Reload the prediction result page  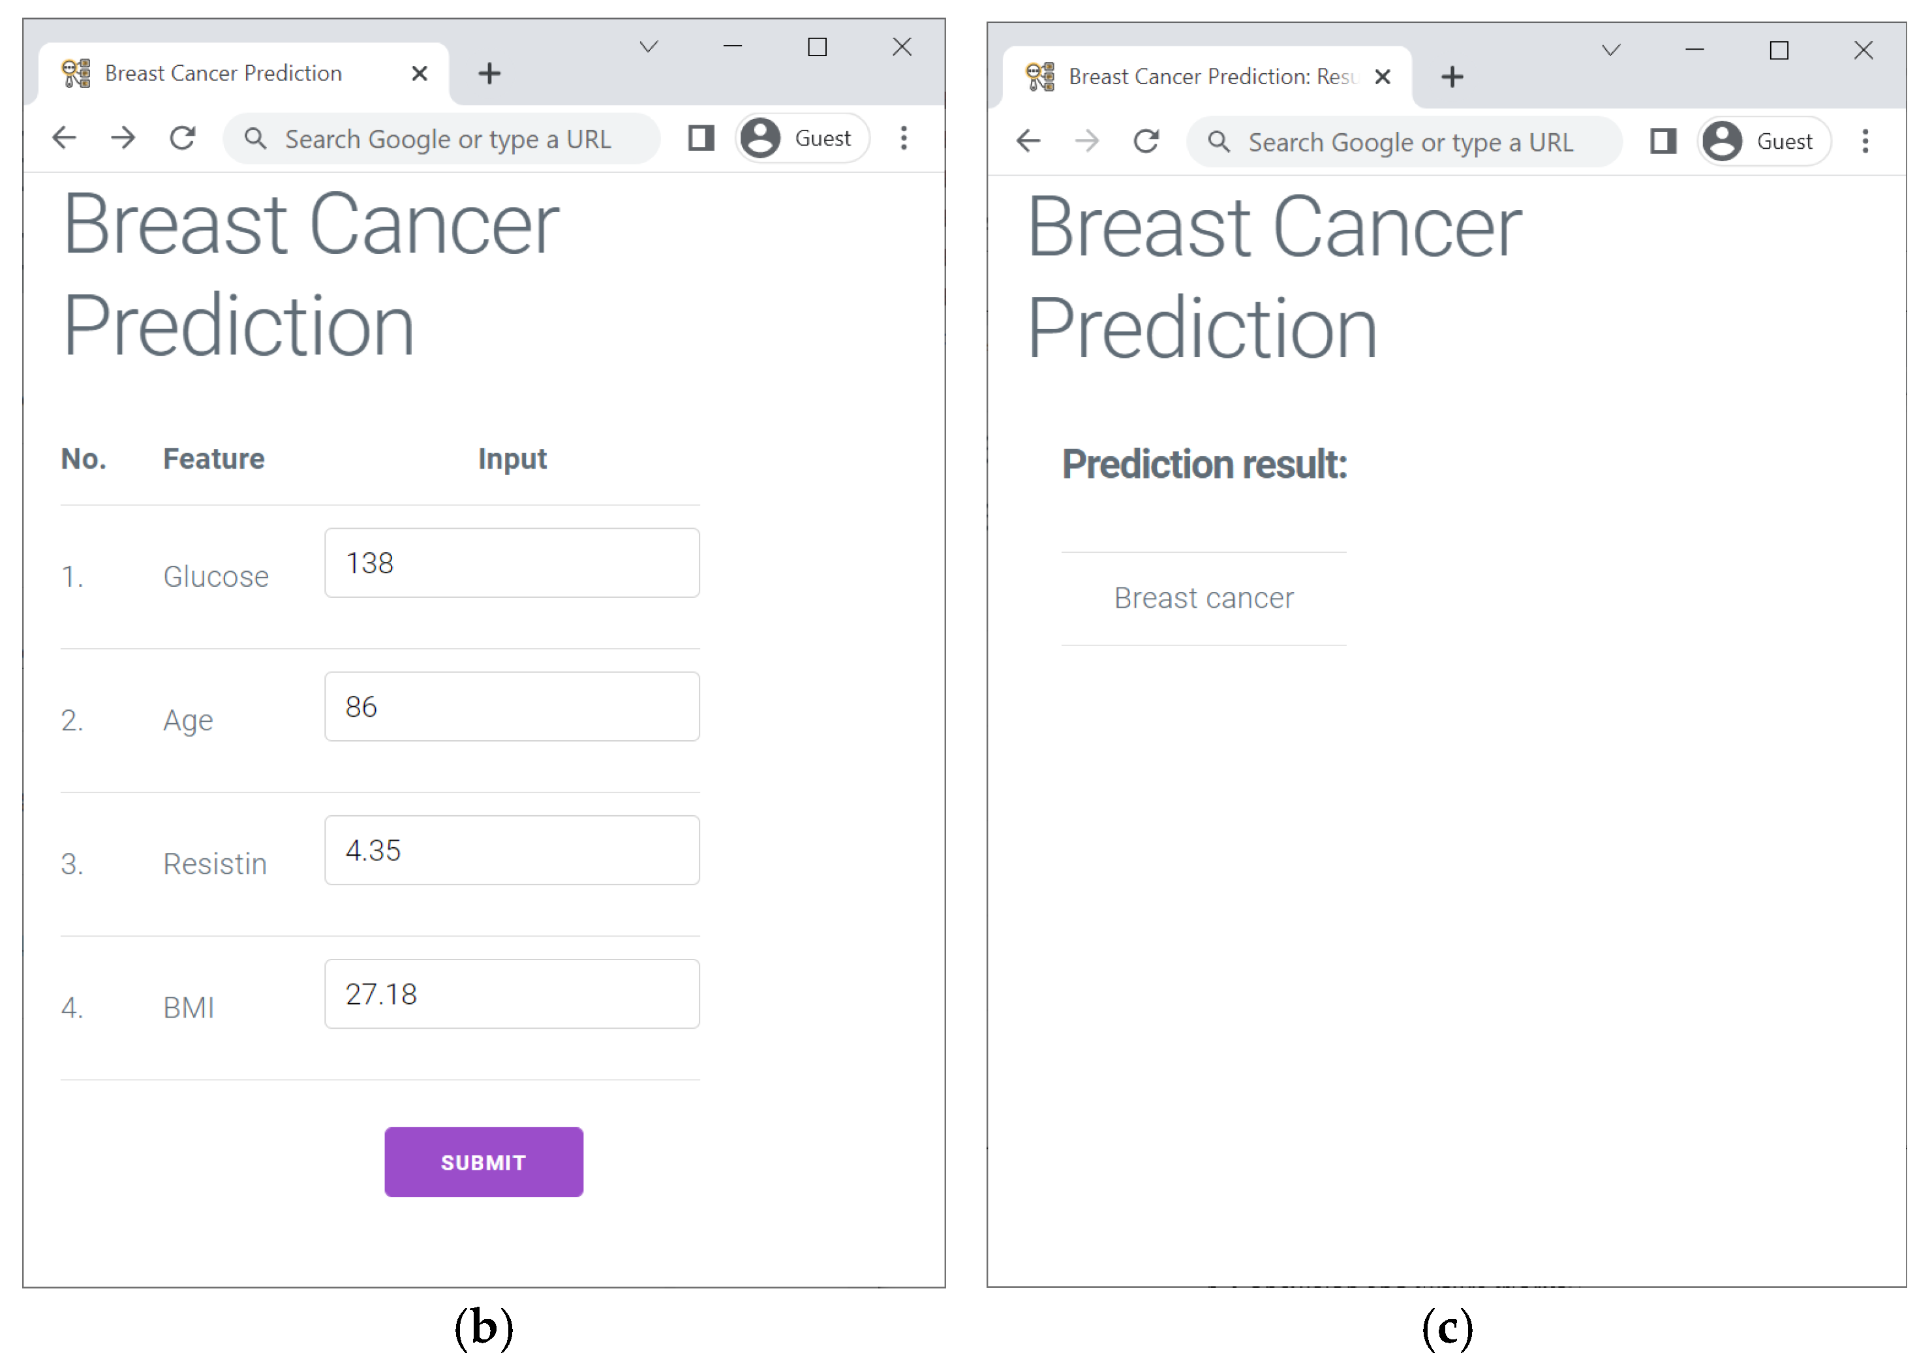coord(1146,141)
